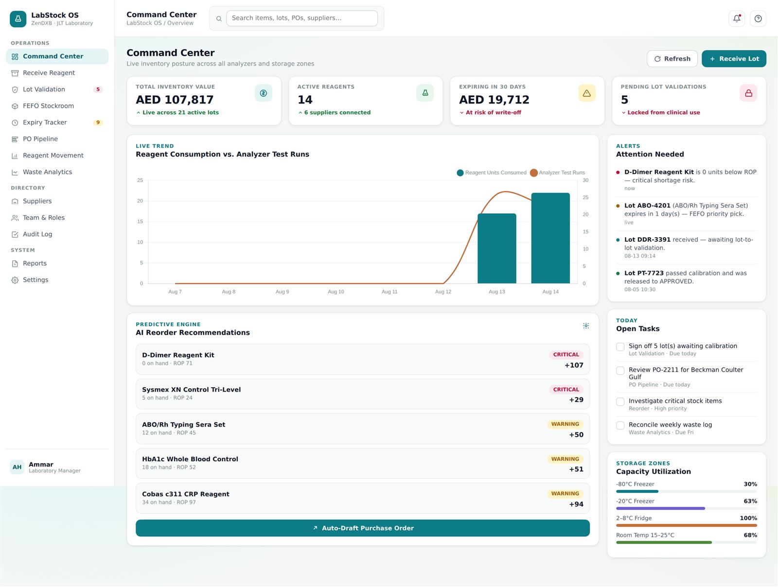Click the search items input field
The width and height of the screenshot is (778, 587).
[x=302, y=18]
